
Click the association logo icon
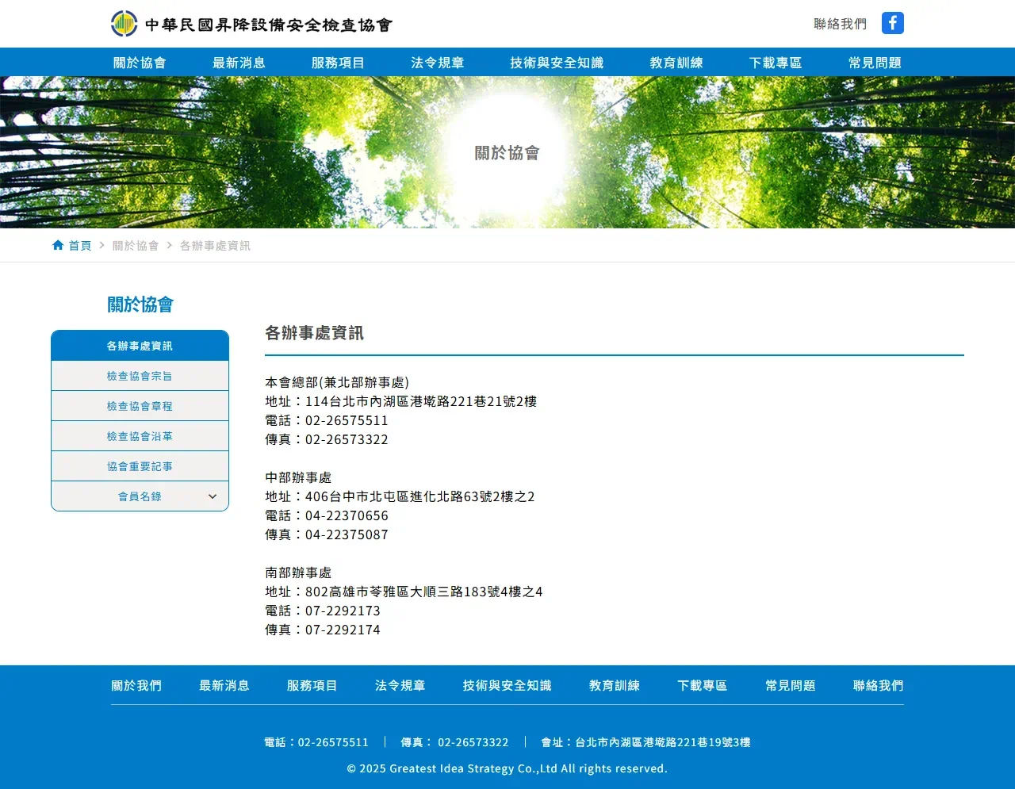click(x=123, y=23)
